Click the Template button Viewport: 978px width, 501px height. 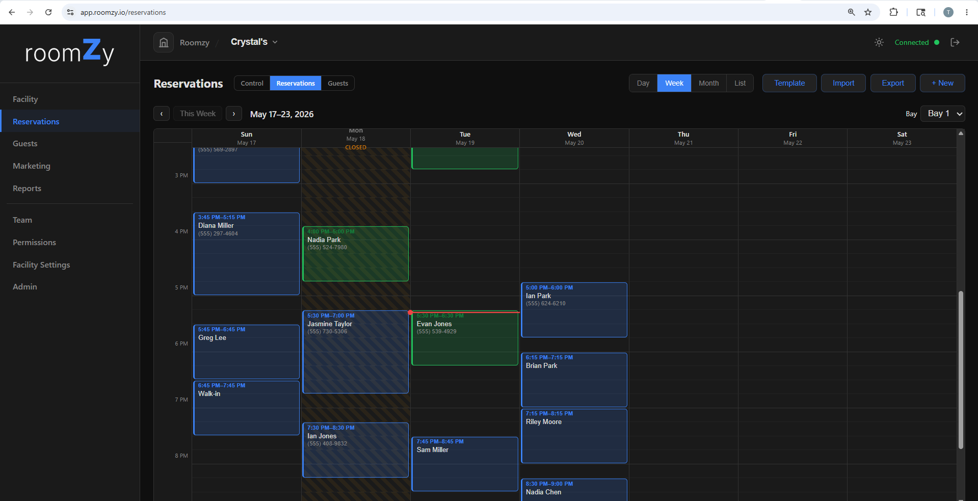789,83
